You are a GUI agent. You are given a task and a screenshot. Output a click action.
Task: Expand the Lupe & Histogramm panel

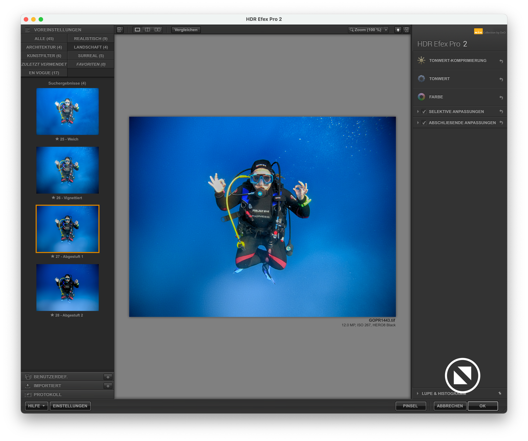pyautogui.click(x=418, y=393)
